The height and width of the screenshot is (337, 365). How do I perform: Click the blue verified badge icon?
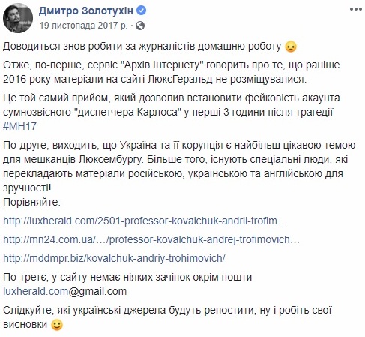[142, 11]
